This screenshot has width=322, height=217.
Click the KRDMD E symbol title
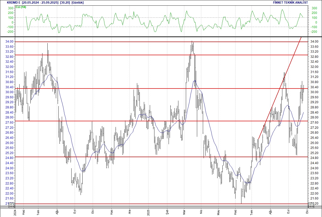pos(13,3)
